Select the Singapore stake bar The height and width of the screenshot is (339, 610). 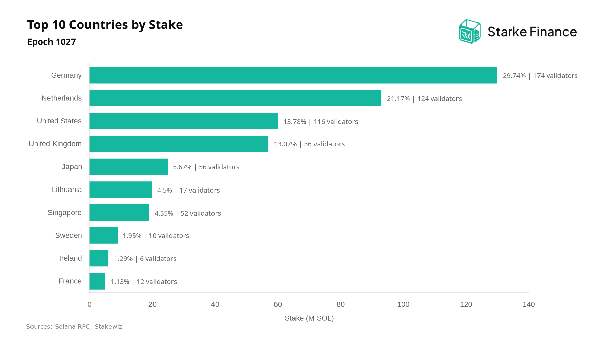point(119,213)
